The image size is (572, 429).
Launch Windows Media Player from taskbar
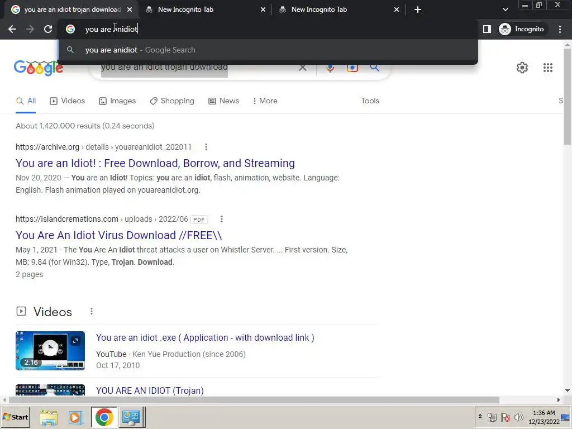click(76, 418)
